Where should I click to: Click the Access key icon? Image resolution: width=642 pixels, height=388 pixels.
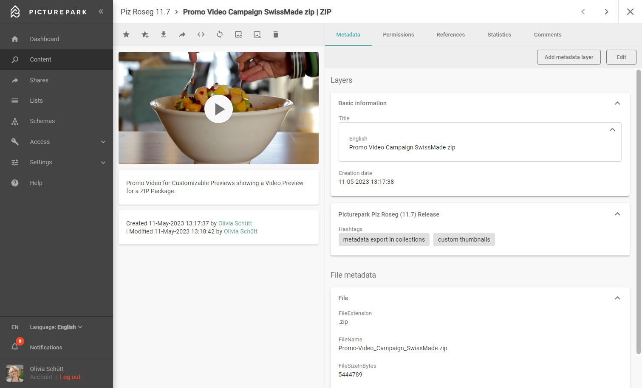click(15, 142)
